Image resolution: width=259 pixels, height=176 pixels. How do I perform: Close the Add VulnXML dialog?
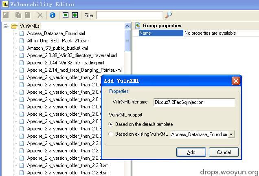[x=236, y=81]
